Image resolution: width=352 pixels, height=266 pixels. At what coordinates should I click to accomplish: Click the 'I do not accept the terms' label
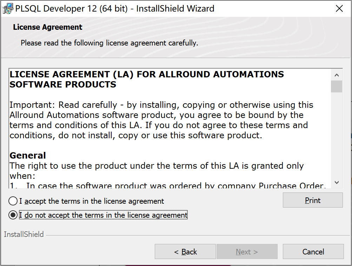[x=103, y=215]
